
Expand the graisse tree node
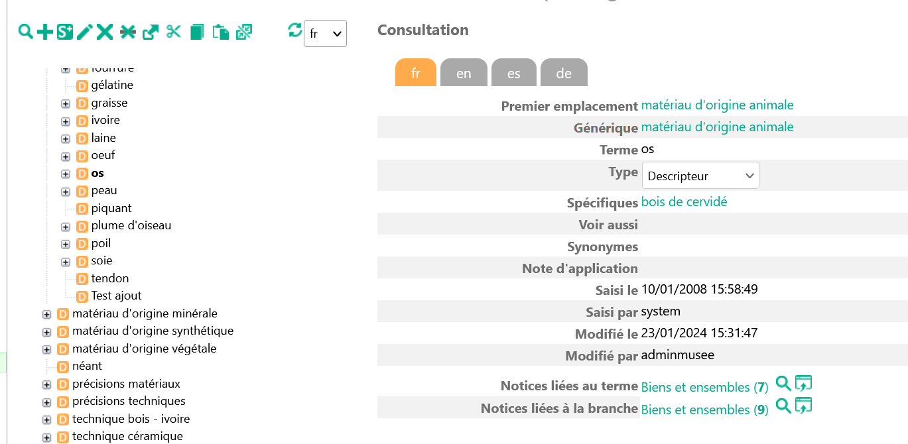click(x=66, y=103)
